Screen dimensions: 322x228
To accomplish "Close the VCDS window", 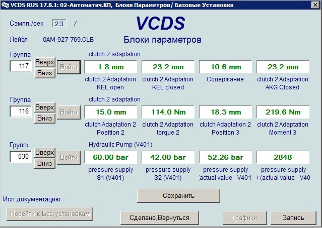I will (x=315, y=5).
